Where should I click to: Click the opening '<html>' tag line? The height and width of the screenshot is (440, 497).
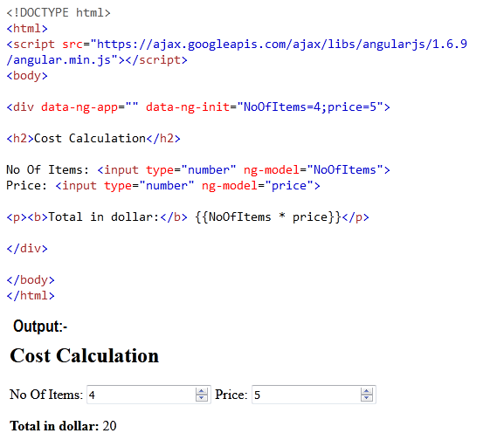[x=27, y=28]
